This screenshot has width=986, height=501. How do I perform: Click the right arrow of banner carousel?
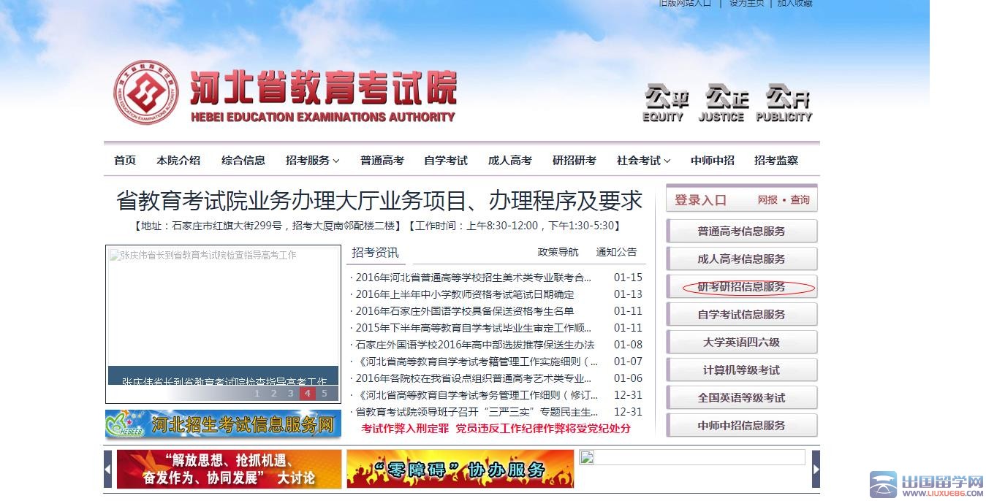coord(816,469)
